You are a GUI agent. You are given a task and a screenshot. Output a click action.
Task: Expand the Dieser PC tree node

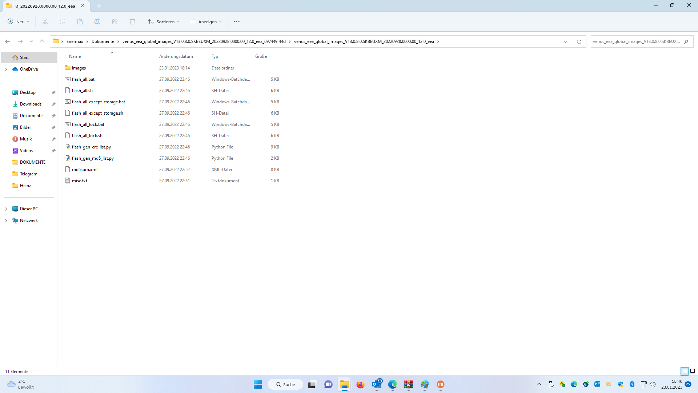pos(6,209)
